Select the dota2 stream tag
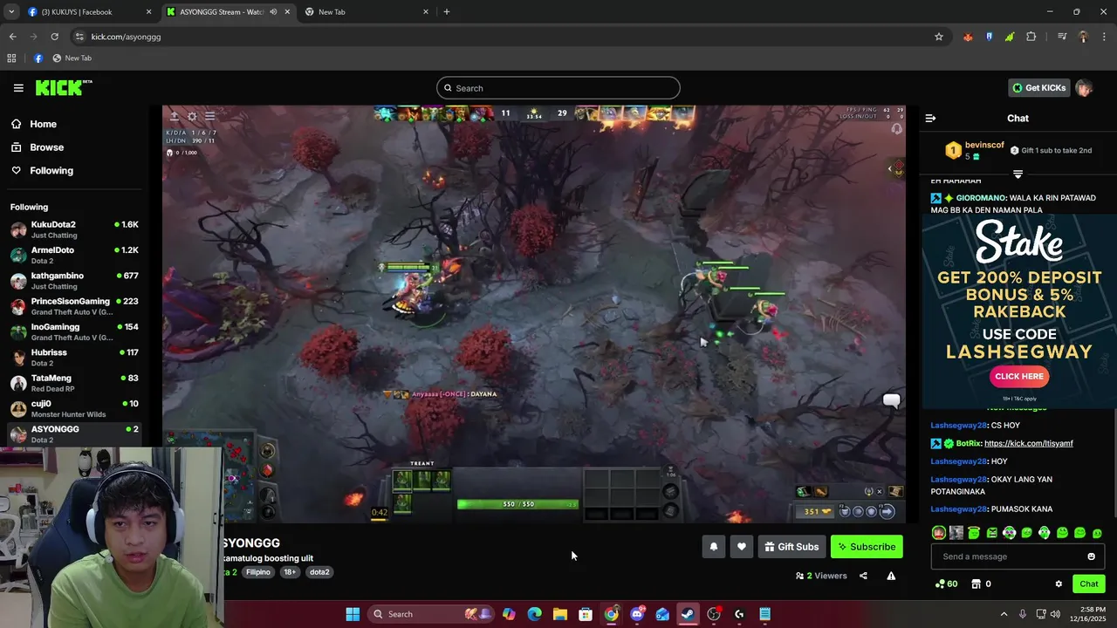The image size is (1117, 628). click(319, 572)
